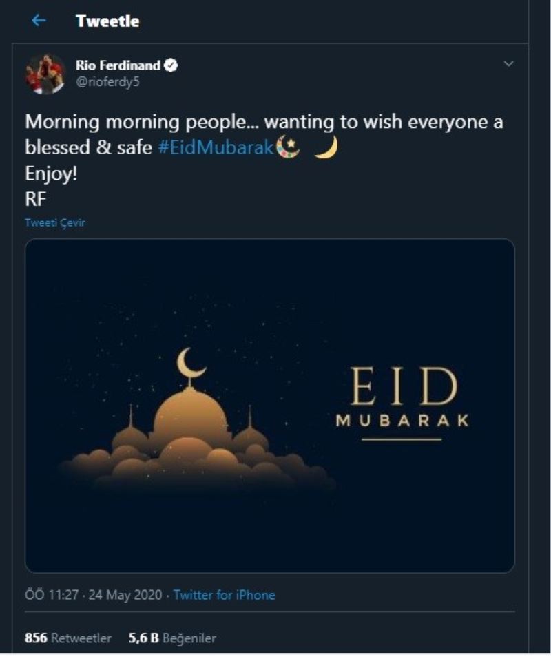This screenshot has width=551, height=659.
Task: Click the yellow crescent moon emoji
Action: coord(326,148)
